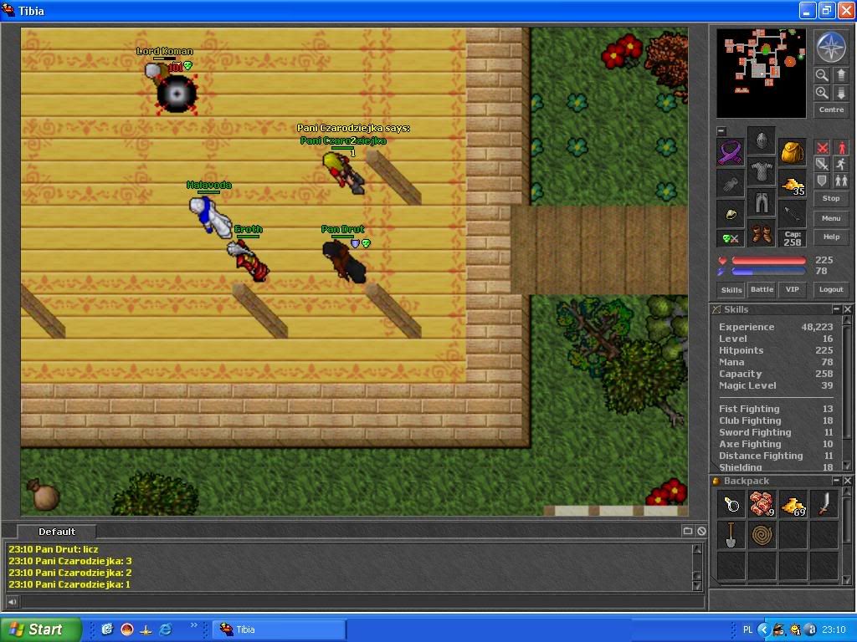Open the VIP window tab

(792, 290)
